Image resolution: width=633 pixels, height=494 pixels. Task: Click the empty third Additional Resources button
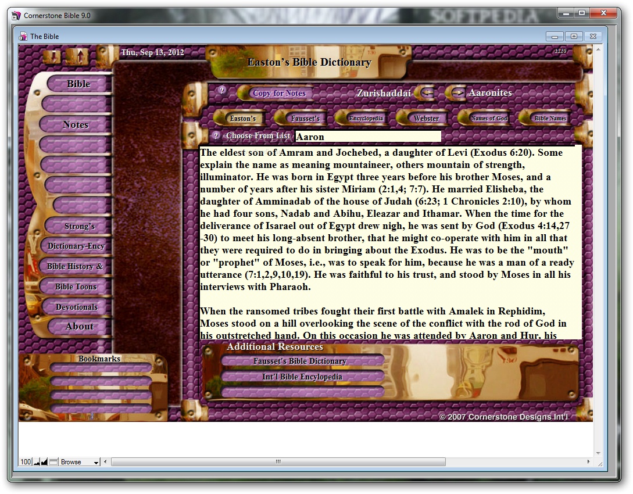click(x=302, y=392)
